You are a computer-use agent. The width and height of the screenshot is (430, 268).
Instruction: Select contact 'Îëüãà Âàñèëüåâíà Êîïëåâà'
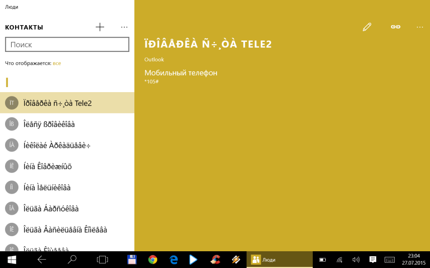67,229
